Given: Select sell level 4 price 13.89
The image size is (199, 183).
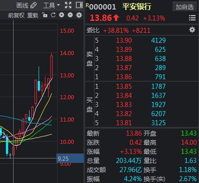Looking at the screenshot, I should pyautogui.click(x=124, y=50).
